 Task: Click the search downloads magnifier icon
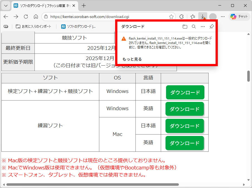click(194, 27)
